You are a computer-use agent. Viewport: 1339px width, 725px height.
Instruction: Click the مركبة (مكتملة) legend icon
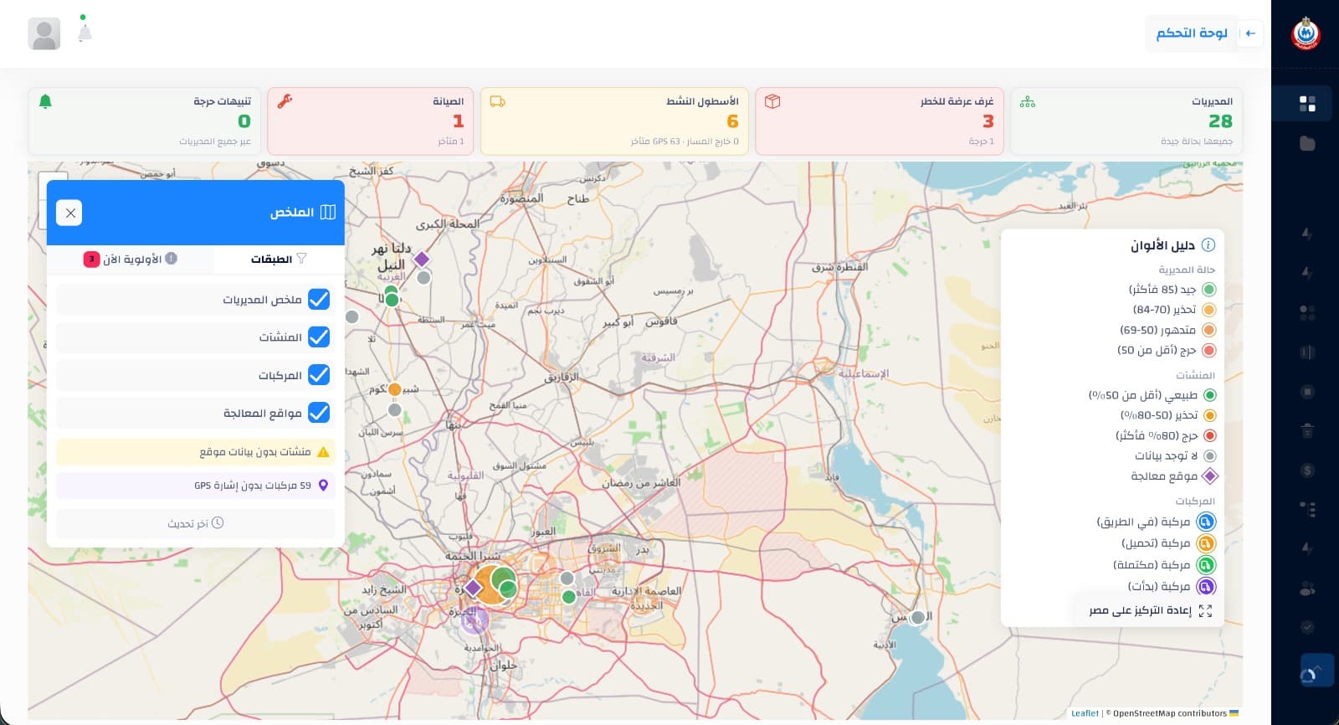(x=1206, y=565)
